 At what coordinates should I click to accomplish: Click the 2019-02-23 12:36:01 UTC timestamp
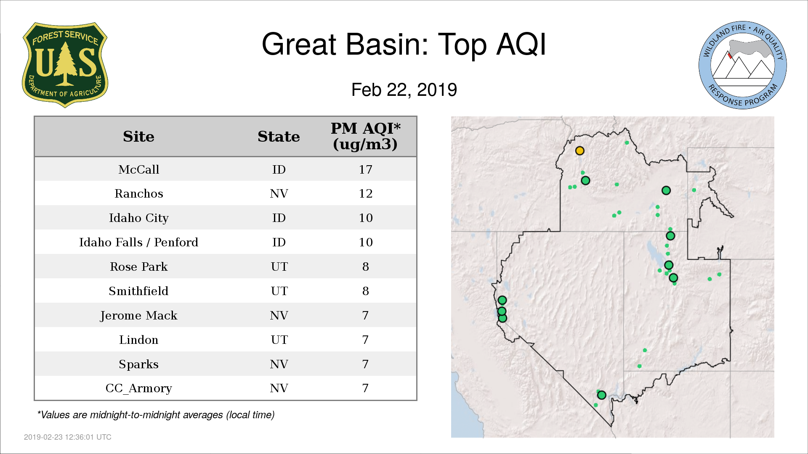(67, 437)
